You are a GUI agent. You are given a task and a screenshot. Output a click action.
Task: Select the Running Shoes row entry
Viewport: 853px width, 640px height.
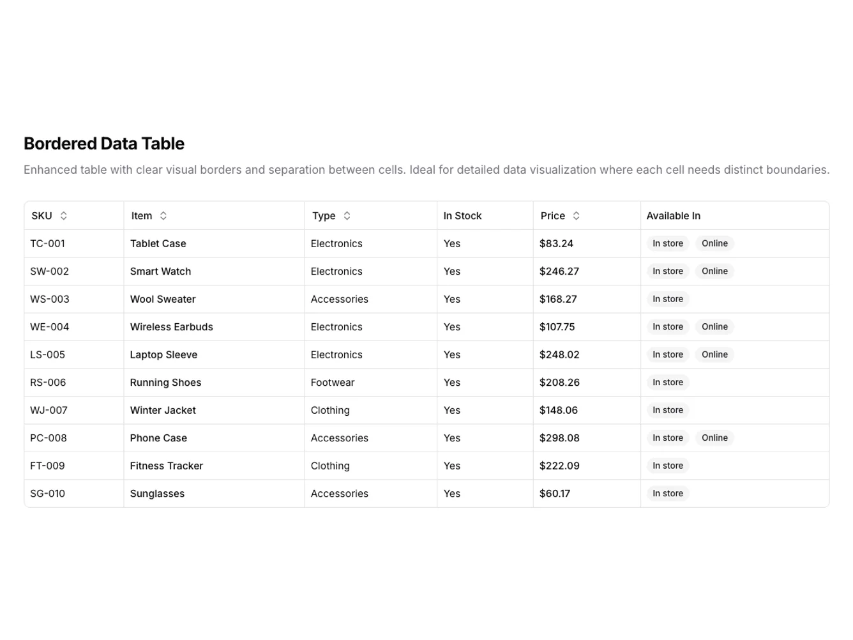[165, 382]
